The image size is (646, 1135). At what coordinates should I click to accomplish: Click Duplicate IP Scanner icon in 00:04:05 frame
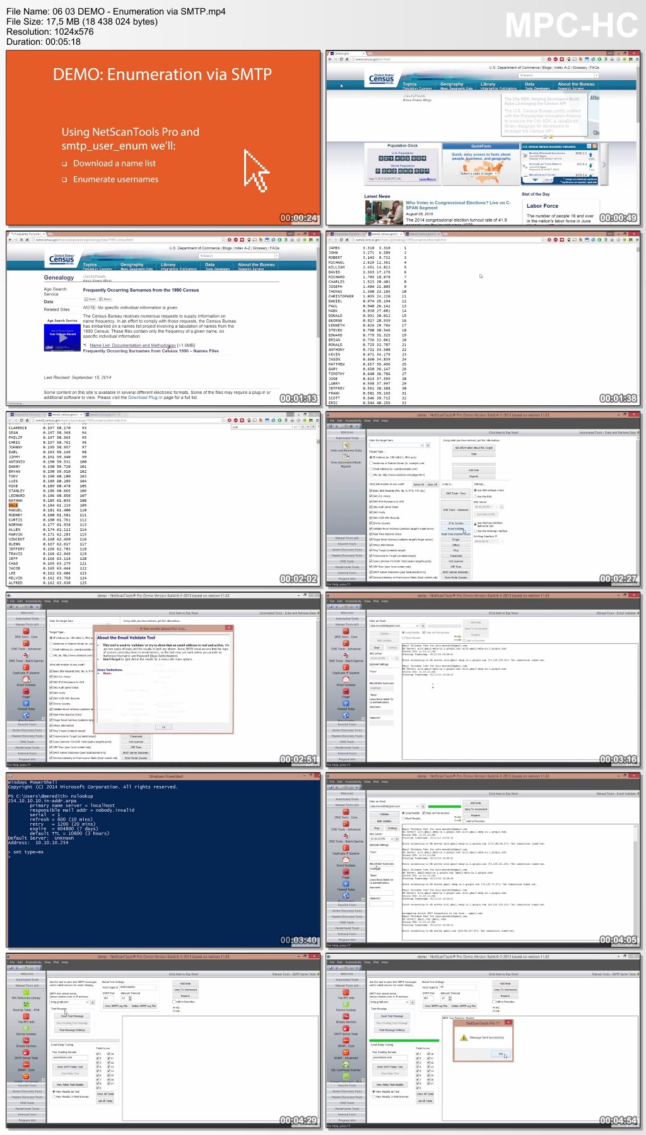(346, 848)
